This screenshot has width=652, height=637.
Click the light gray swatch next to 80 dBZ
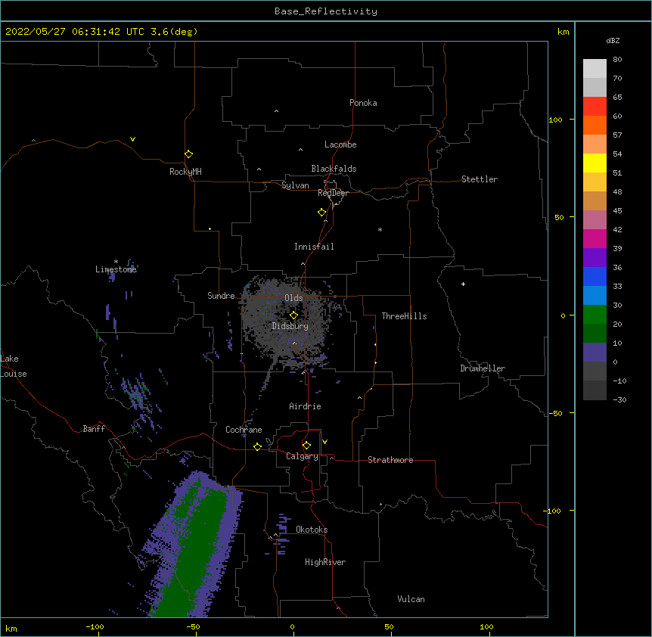(x=595, y=68)
